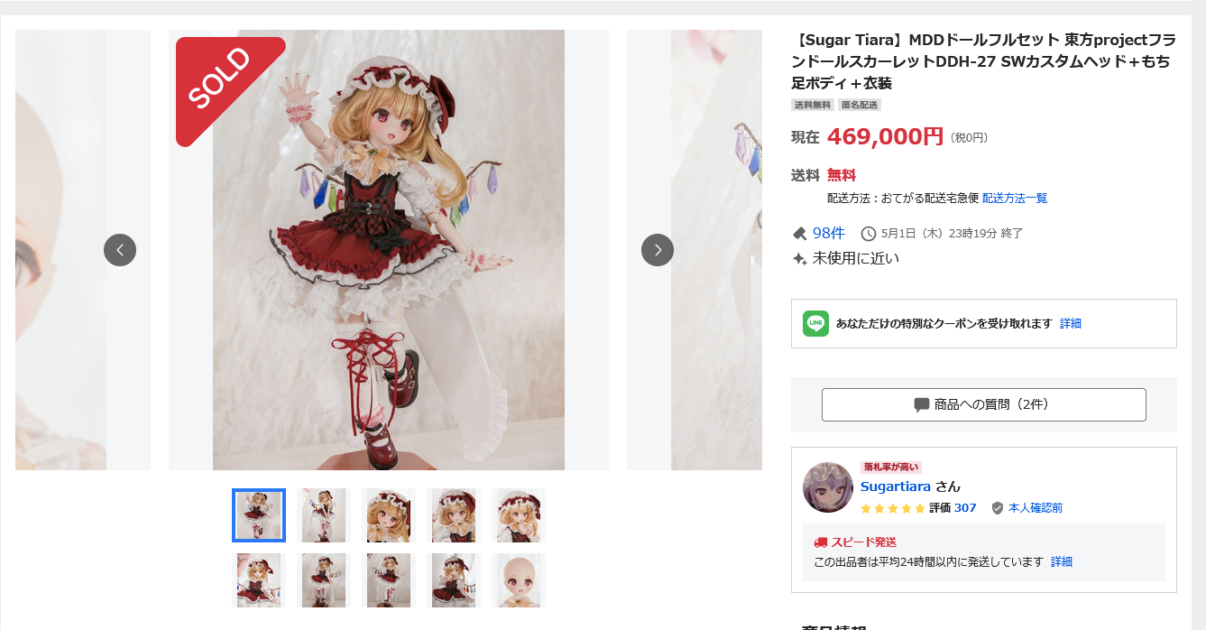
Task: Go to the previous product image arrow
Action: (x=120, y=250)
